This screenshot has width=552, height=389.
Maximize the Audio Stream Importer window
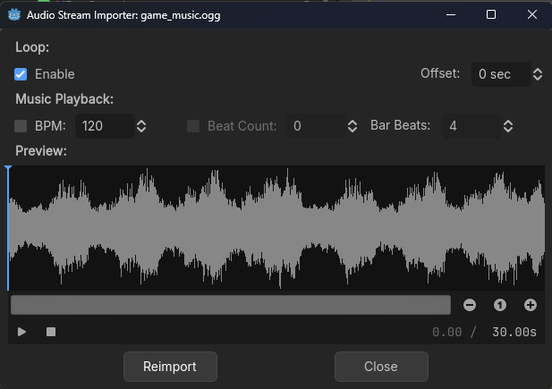(x=491, y=14)
